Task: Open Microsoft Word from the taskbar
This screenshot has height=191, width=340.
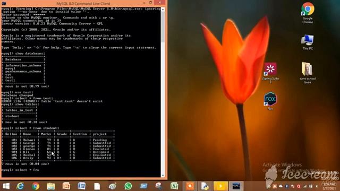Action: click(x=82, y=186)
